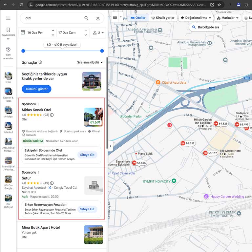
Task: Click the red H hospital marker
Action: coord(170,125)
